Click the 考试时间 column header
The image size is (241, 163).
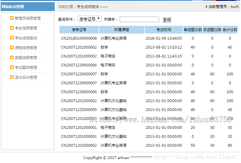pos(164,30)
